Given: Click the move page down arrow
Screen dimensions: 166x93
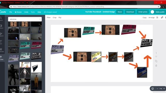Looking at the screenshot, I should pos(156,57).
